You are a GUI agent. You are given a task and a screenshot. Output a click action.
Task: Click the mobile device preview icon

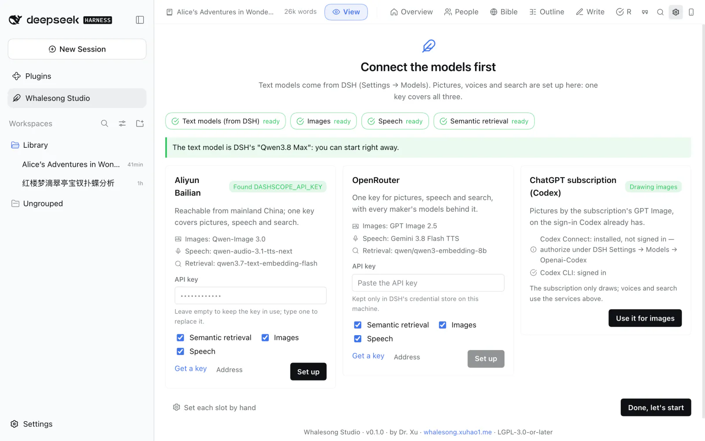coord(691,12)
